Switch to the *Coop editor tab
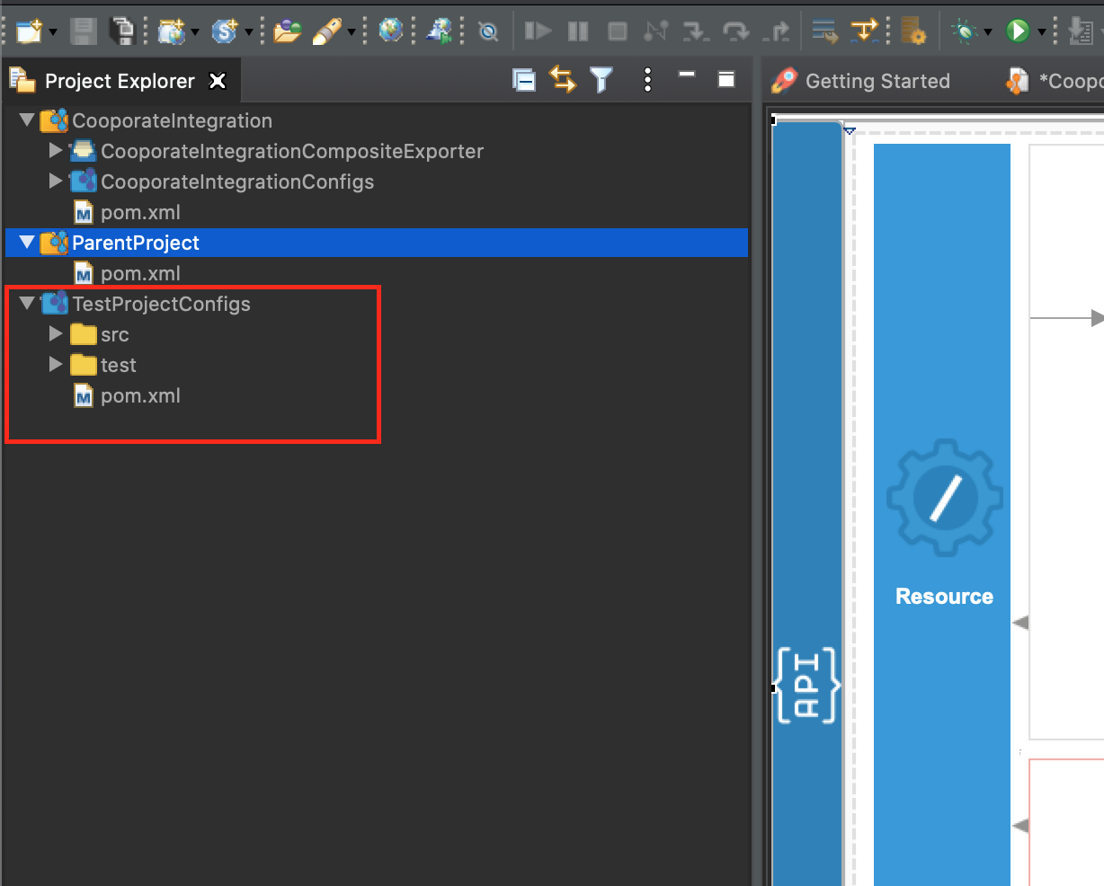 (1055, 81)
